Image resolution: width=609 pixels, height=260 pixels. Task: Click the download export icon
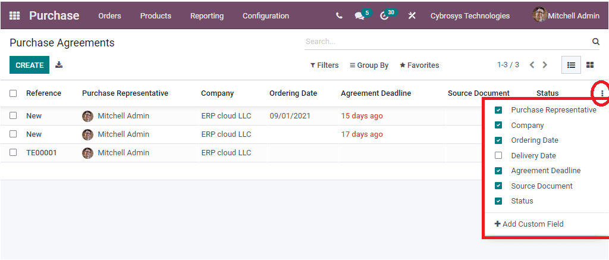(59, 65)
